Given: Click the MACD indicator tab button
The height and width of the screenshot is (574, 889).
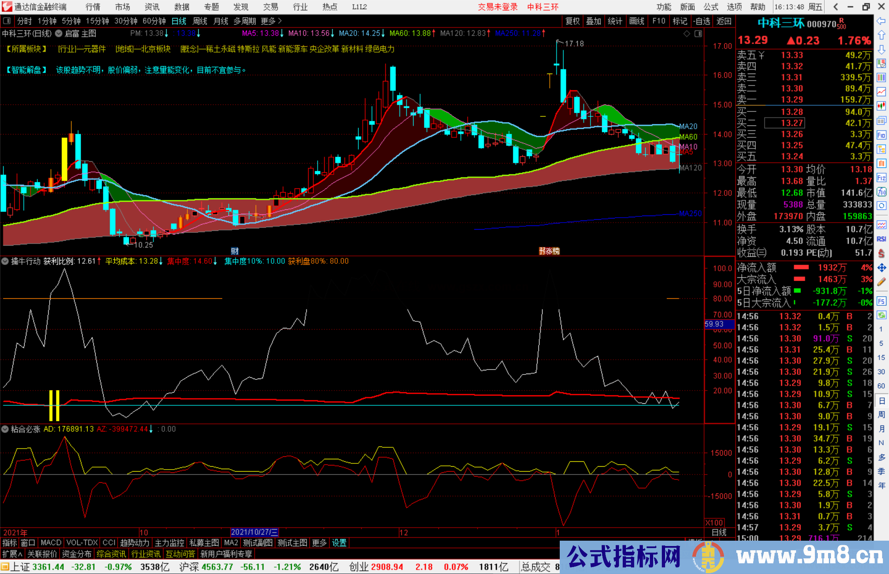Looking at the screenshot, I should pyautogui.click(x=51, y=543).
